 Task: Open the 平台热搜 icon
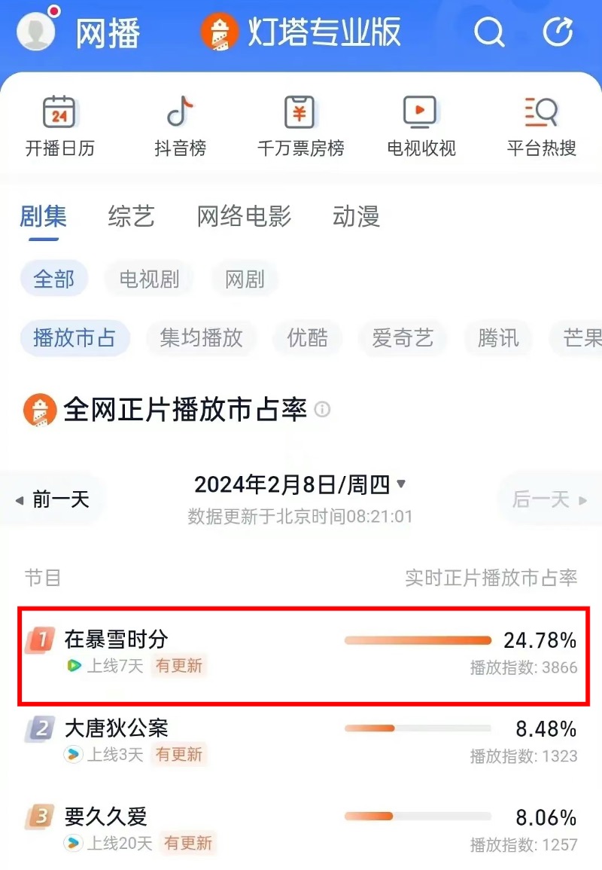pos(541,114)
